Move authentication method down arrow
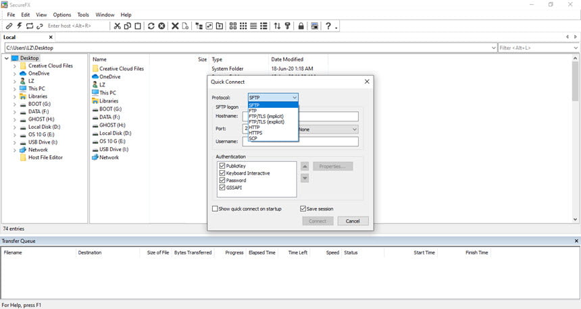The height and width of the screenshot is (309, 581). coord(305,178)
